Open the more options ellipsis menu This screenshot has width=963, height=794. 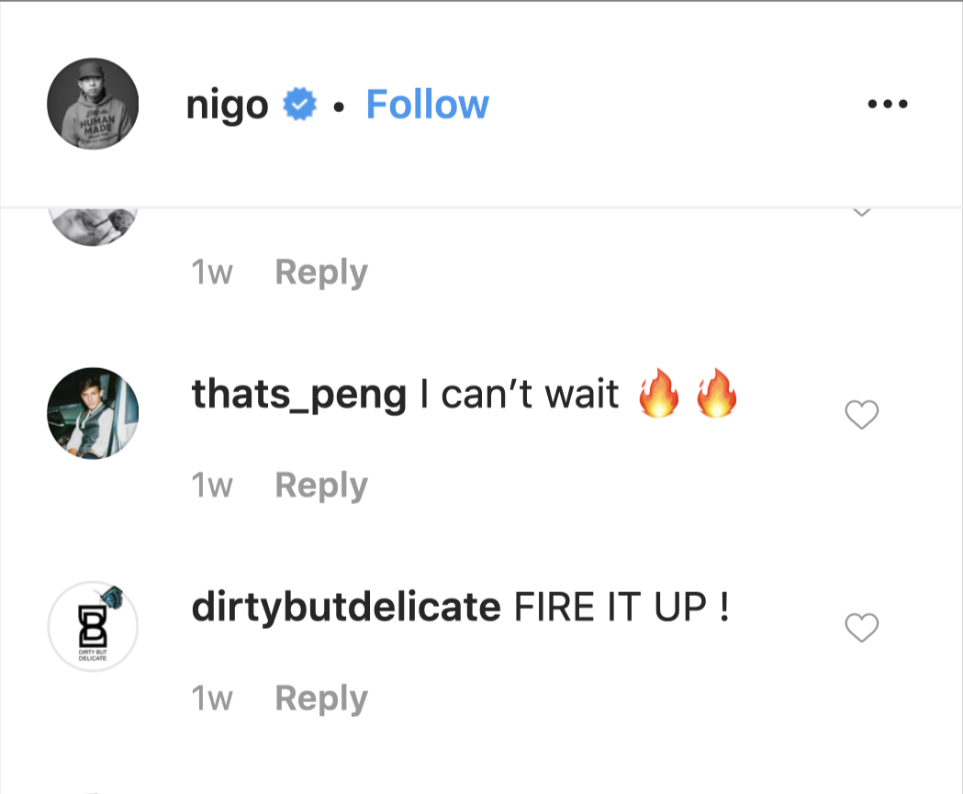tap(887, 105)
